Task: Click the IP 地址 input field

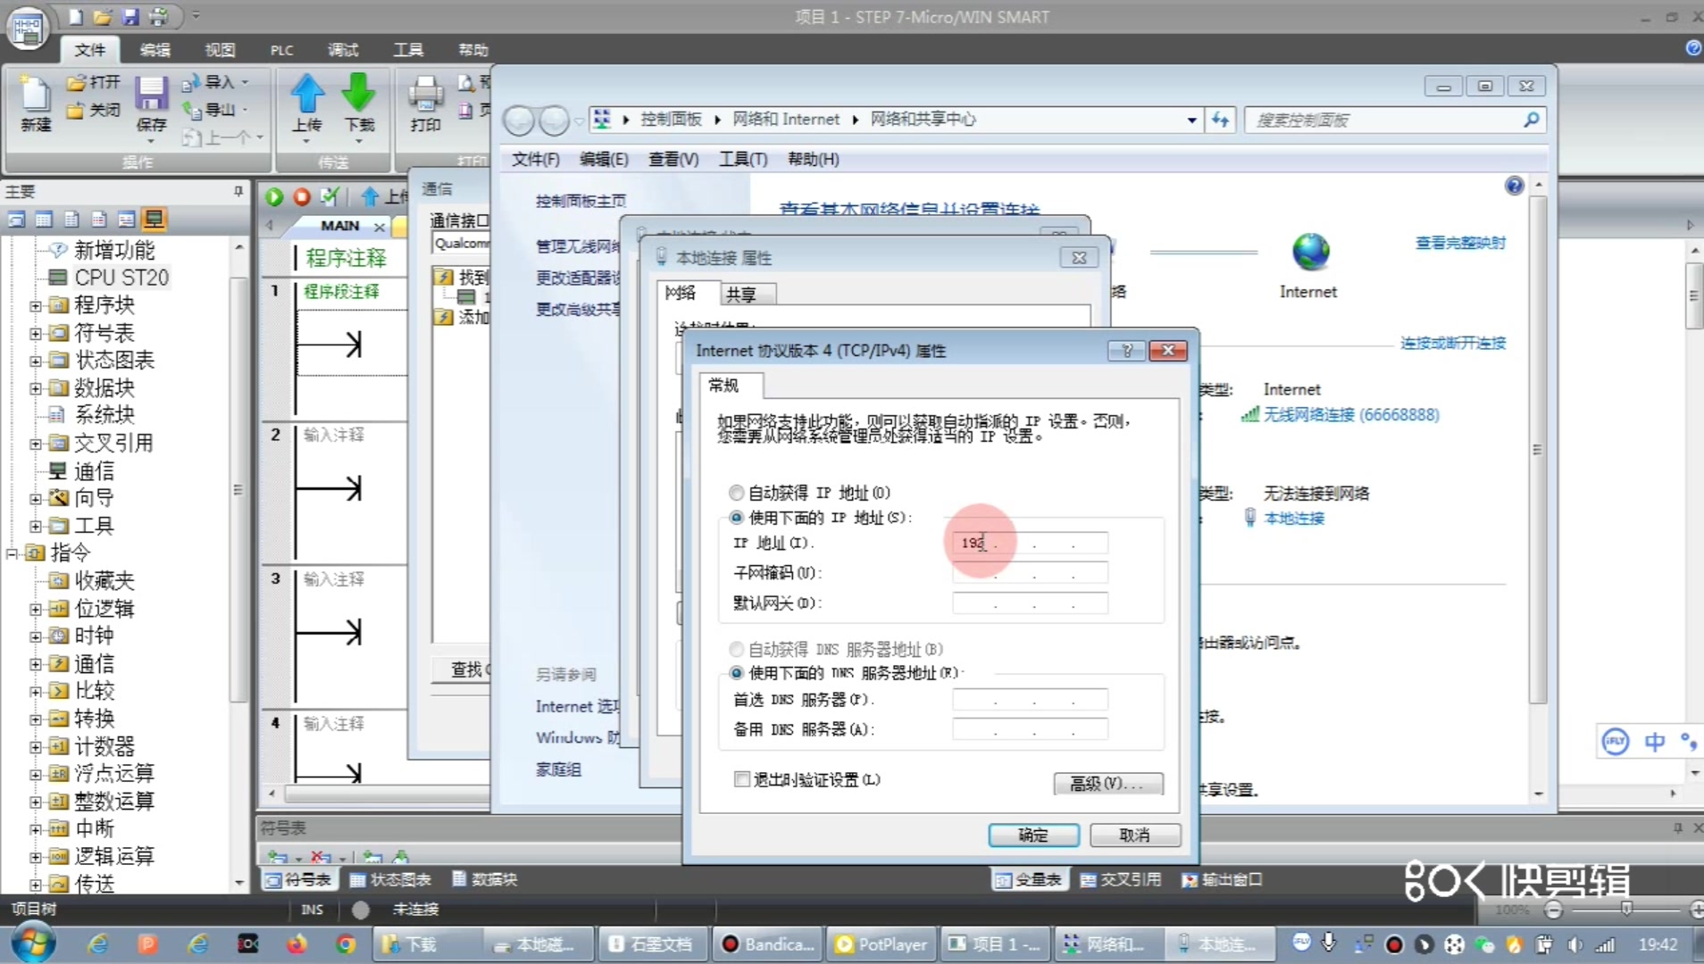Action: click(1027, 543)
